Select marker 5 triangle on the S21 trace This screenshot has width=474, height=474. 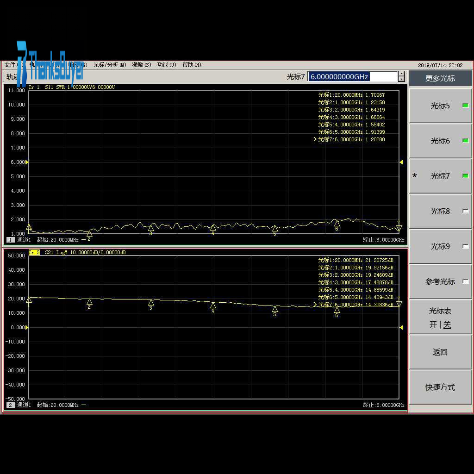click(x=275, y=309)
